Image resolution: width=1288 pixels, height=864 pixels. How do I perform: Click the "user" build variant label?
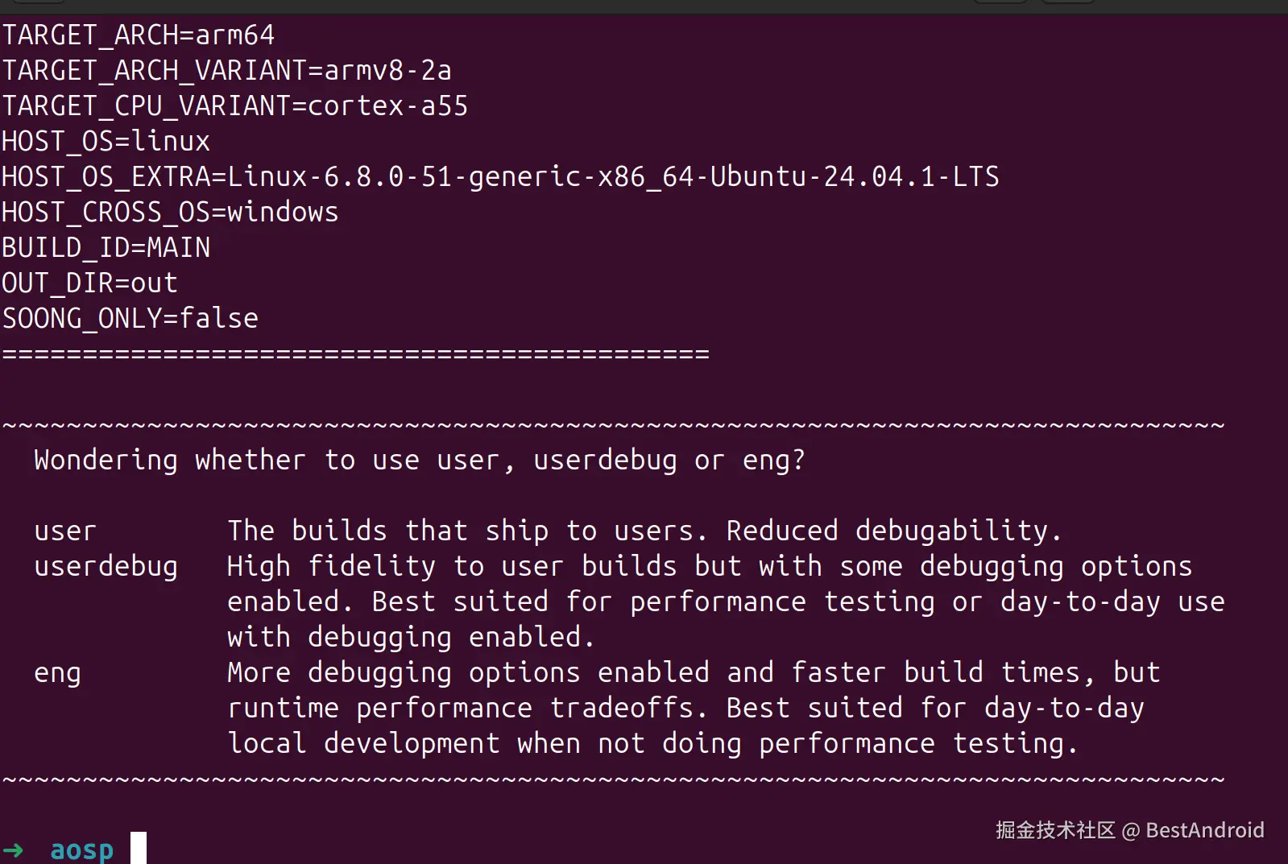64,531
